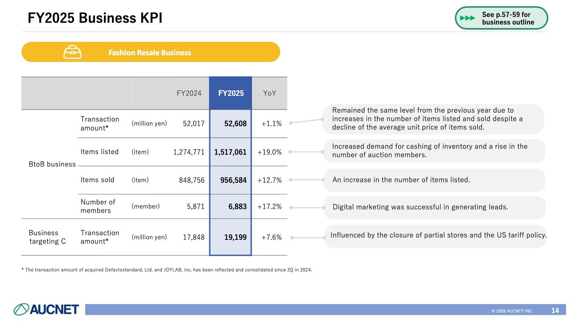
Task: Click the green triple-arrow icon
Action: pyautogui.click(x=468, y=18)
